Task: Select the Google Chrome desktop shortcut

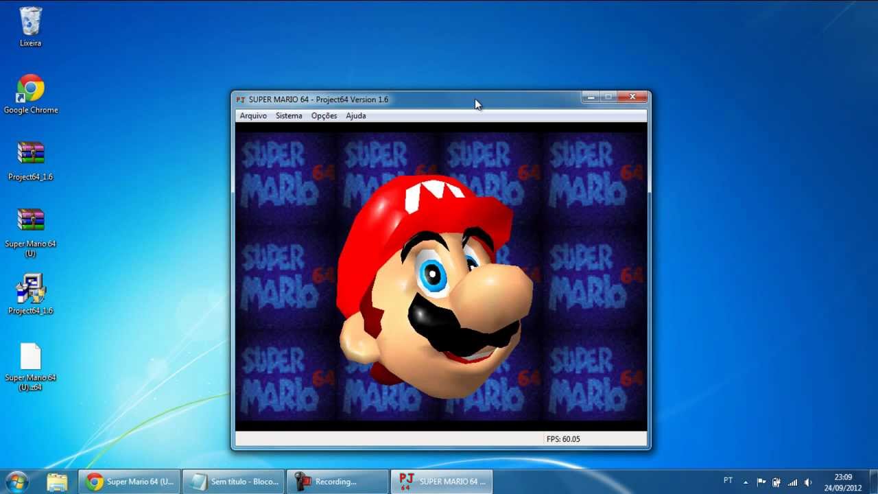Action: pos(31,94)
